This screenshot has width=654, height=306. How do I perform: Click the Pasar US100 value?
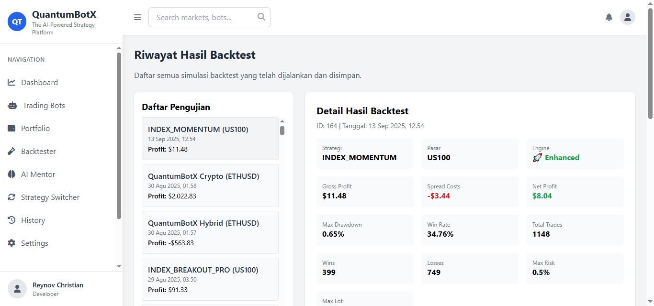pos(439,158)
